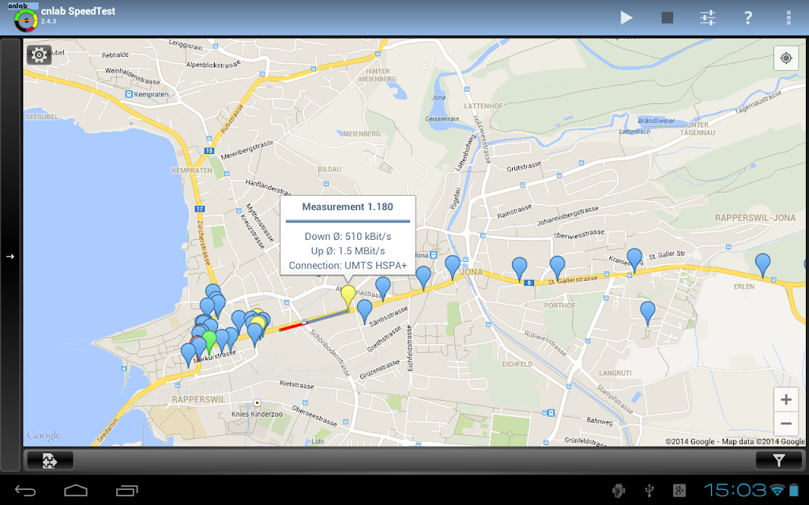Stop the measurement with stop icon
The height and width of the screenshot is (505, 809).
667,17
